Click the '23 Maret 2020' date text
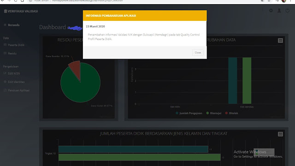The image size is (295, 166). tap(95, 26)
